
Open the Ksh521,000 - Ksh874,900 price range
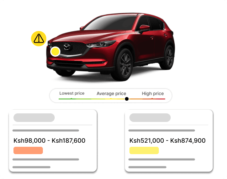(167, 141)
